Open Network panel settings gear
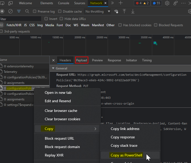This screenshot has width=191, height=163. [189, 11]
